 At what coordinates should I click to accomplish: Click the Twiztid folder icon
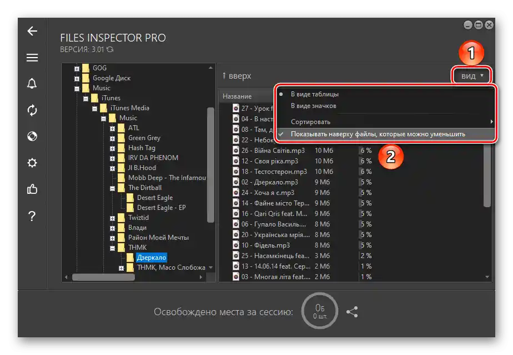tap(122, 218)
